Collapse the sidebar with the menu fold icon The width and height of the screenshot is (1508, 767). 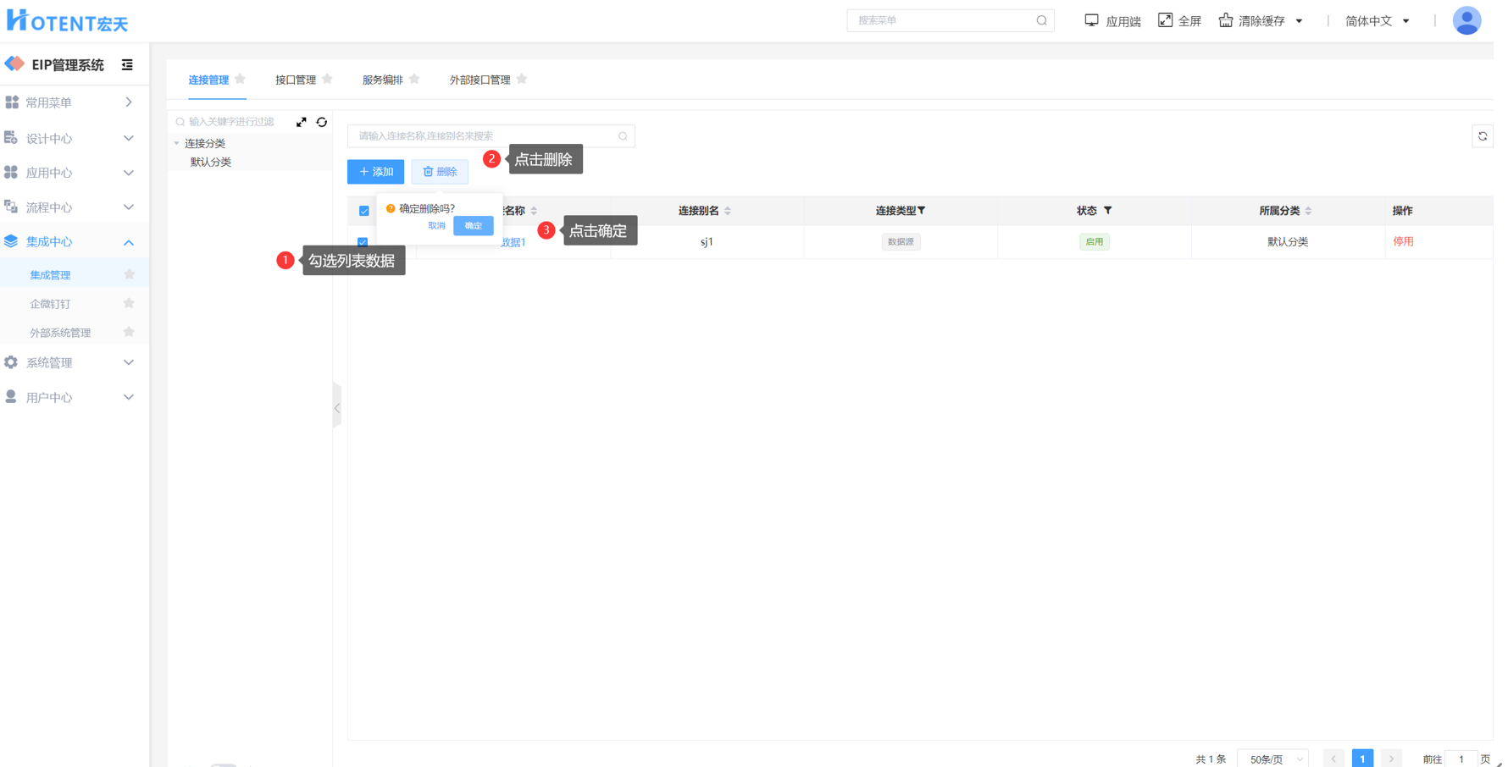[x=127, y=65]
